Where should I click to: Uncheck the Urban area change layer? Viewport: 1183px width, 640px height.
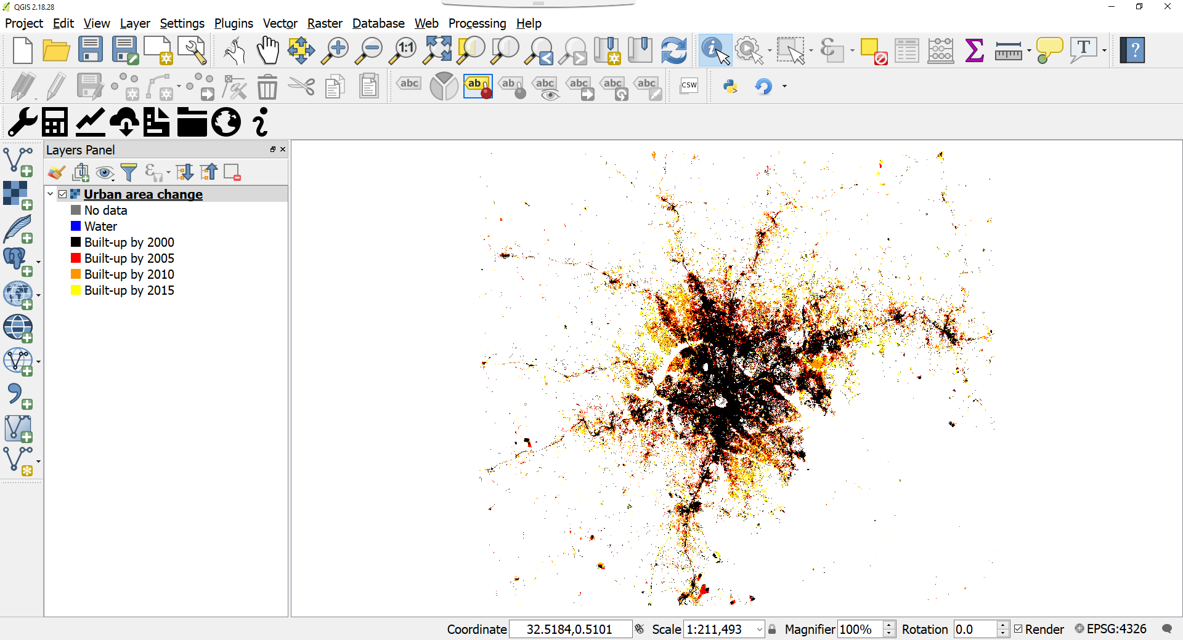coord(63,194)
